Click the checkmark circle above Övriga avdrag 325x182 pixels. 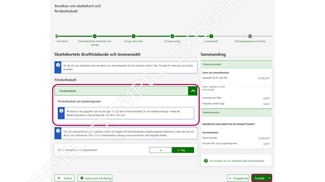pos(173,36)
